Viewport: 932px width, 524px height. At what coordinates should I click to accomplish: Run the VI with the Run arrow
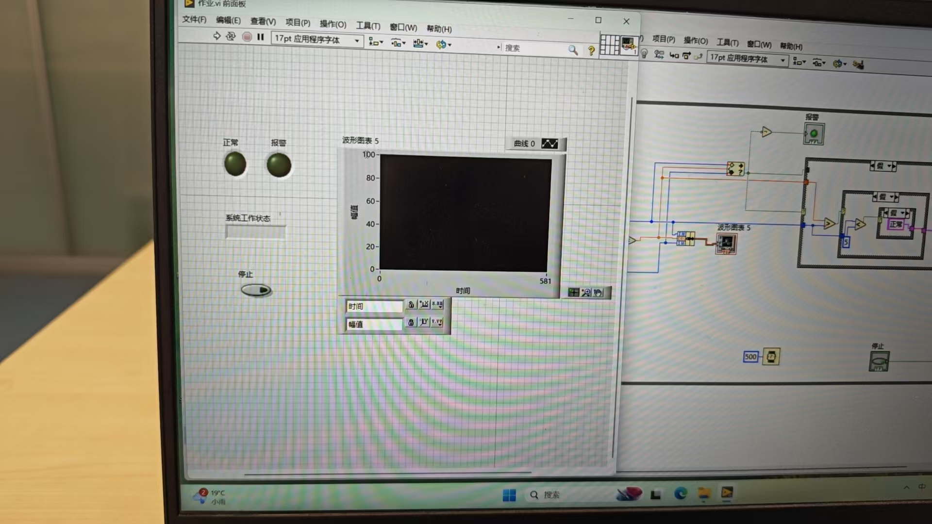(x=216, y=35)
